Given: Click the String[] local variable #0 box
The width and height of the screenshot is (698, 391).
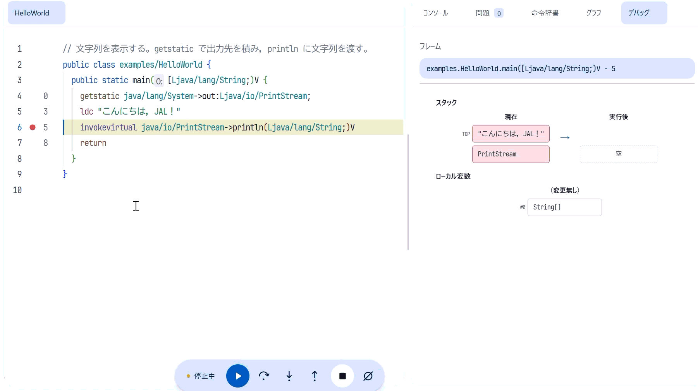Looking at the screenshot, I should (x=565, y=207).
